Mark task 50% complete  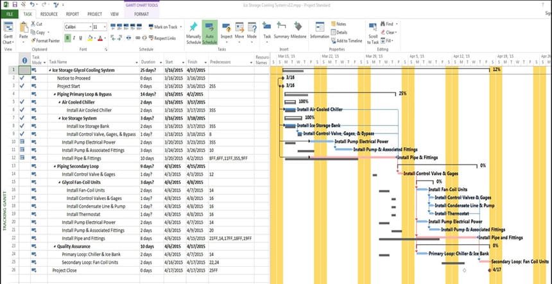pyautogui.click(x=126, y=27)
